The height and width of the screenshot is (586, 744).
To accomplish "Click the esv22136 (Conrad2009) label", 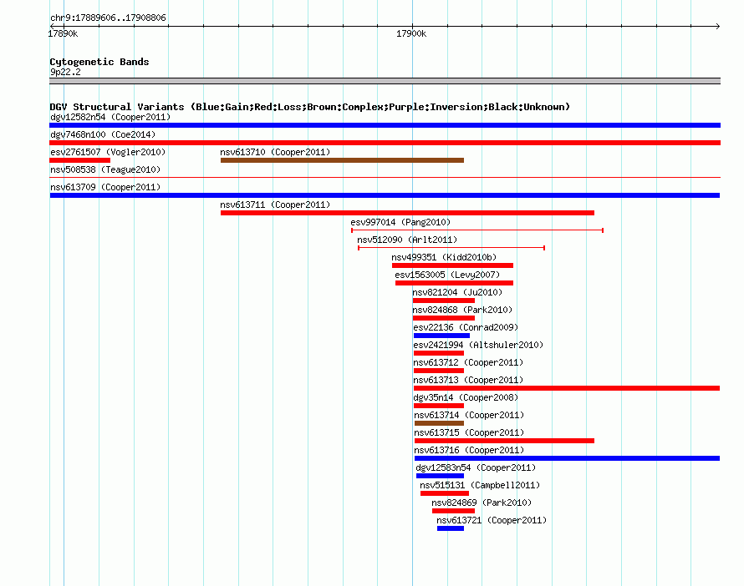I will pos(466,327).
